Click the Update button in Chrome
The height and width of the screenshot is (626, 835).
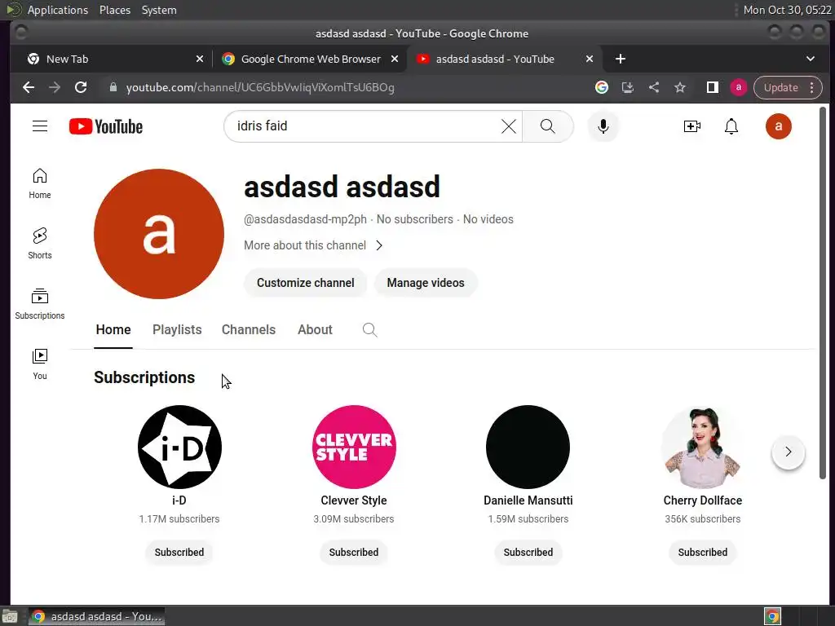tap(780, 87)
